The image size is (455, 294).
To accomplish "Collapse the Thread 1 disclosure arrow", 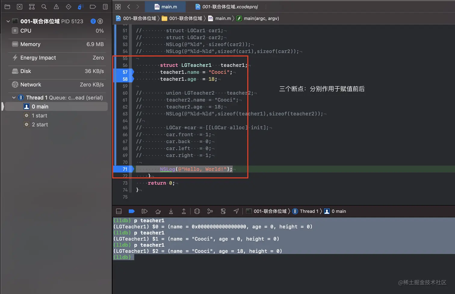I will (x=14, y=98).
